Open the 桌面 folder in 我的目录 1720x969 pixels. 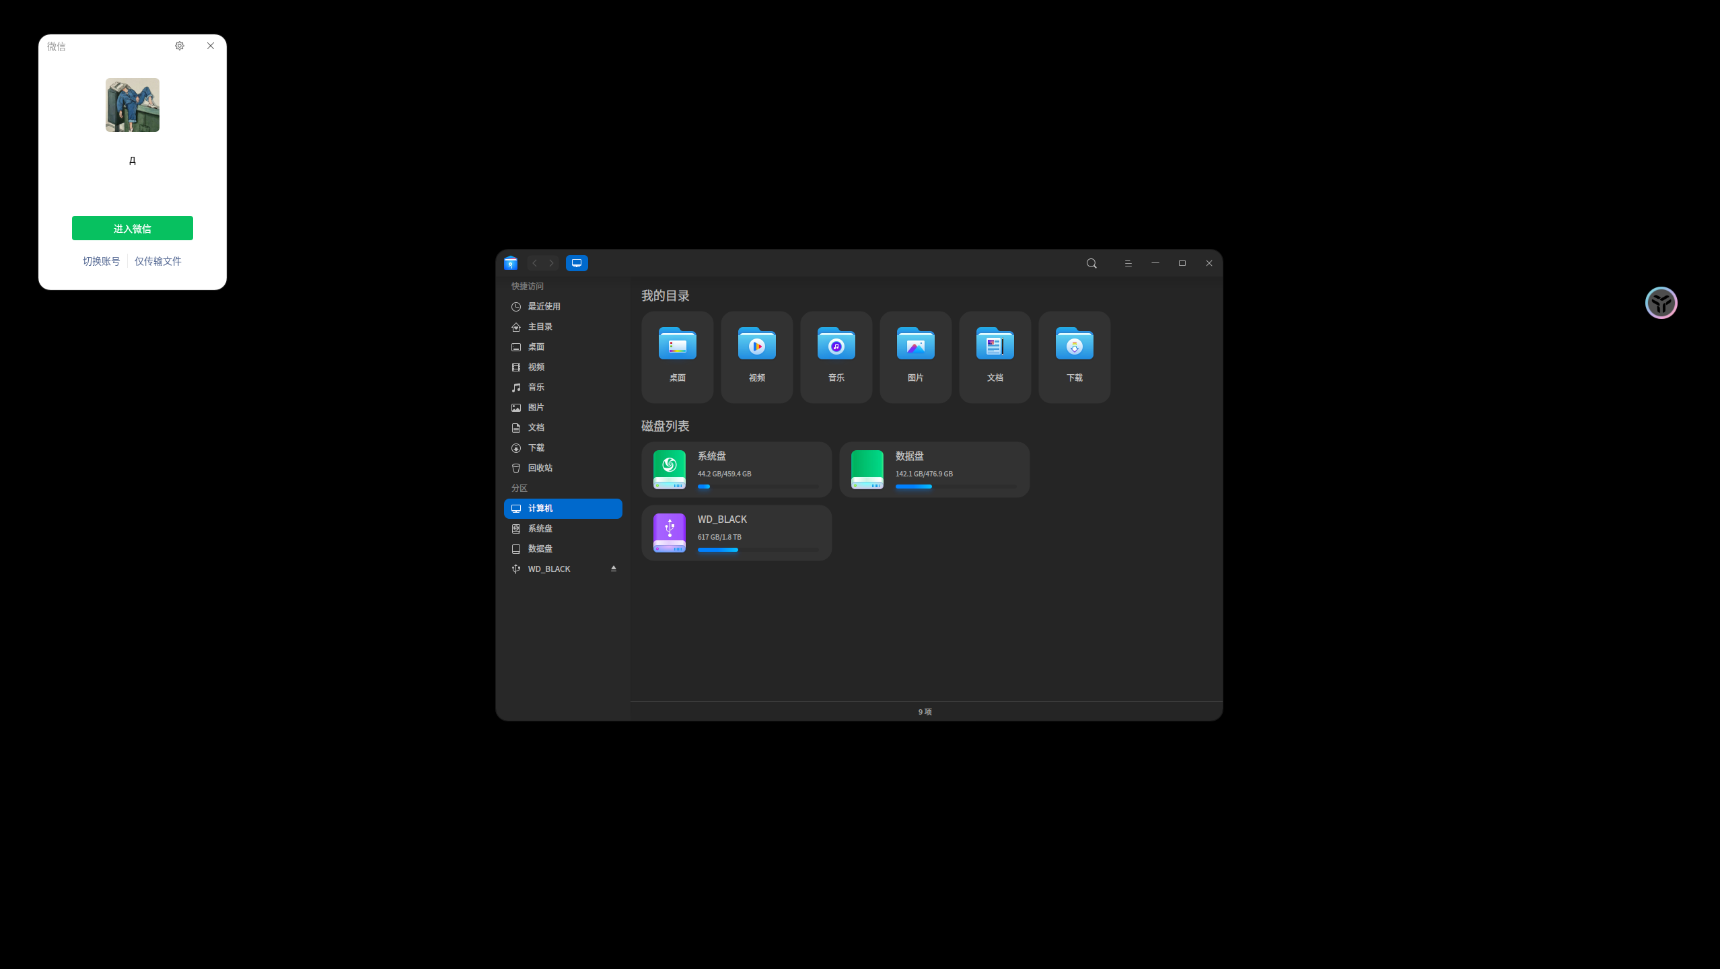coord(678,357)
